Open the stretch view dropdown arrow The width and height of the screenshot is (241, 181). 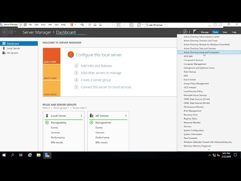(143, 25)
